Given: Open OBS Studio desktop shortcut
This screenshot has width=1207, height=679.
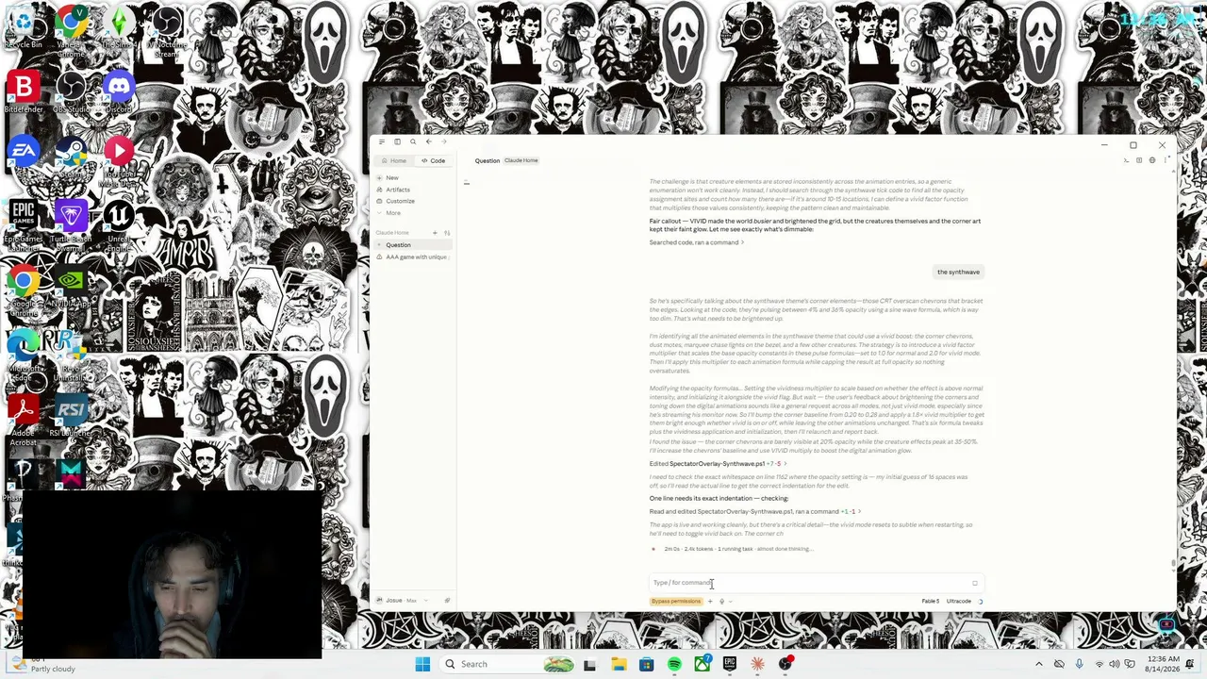Looking at the screenshot, I should point(71,92).
